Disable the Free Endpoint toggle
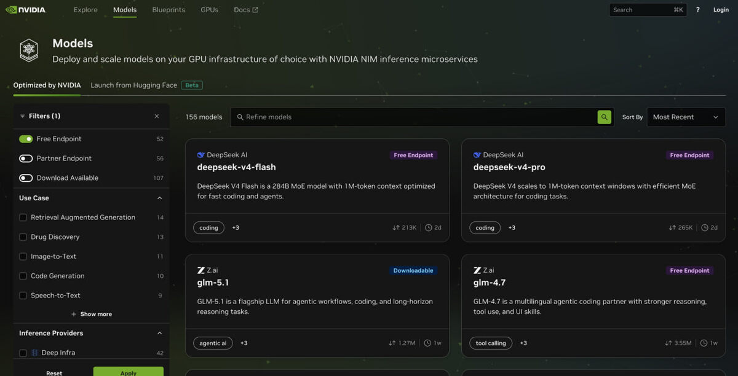The image size is (738, 376). [26, 139]
